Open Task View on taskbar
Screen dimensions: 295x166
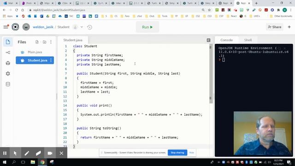tap(23, 162)
